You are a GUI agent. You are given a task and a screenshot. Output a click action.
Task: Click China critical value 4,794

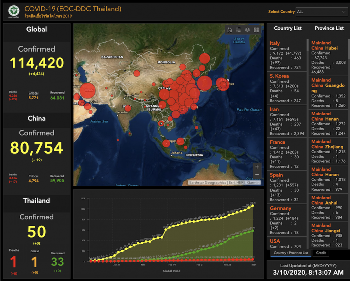(34, 181)
